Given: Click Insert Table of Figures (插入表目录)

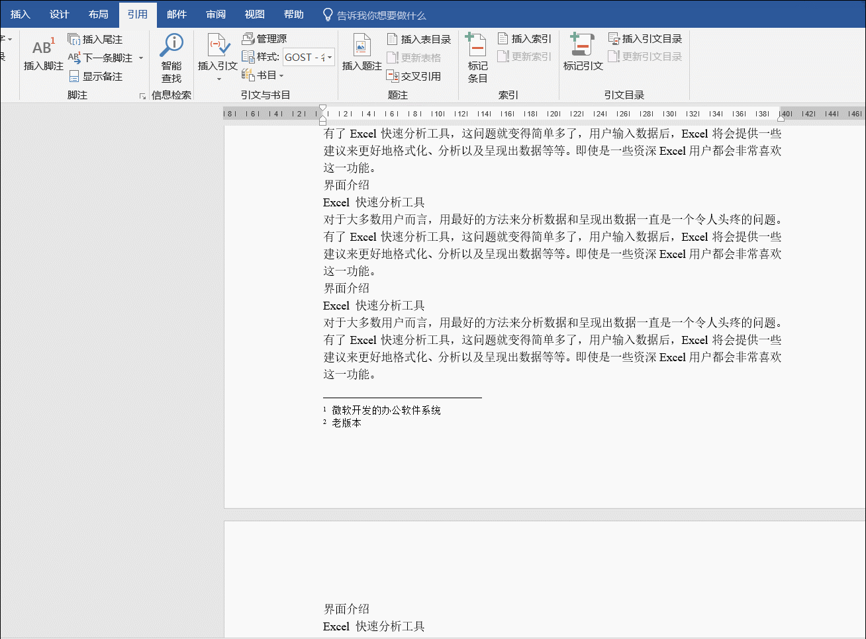Looking at the screenshot, I should point(419,39).
